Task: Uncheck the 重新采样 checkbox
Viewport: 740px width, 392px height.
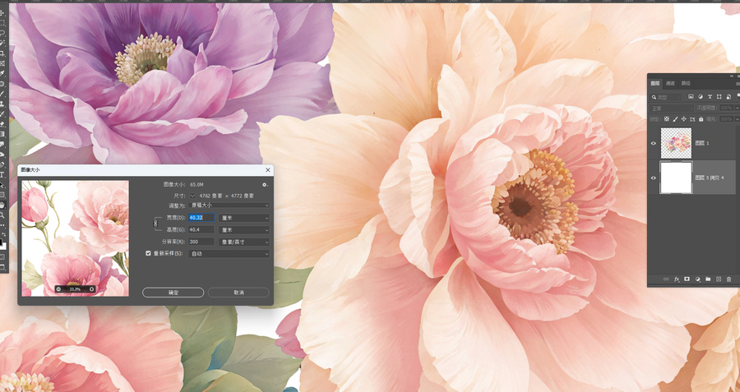Action: coord(148,253)
